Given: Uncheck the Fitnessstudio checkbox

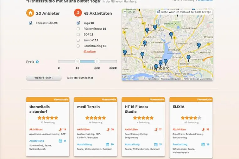Looking at the screenshot, I should (30, 23).
